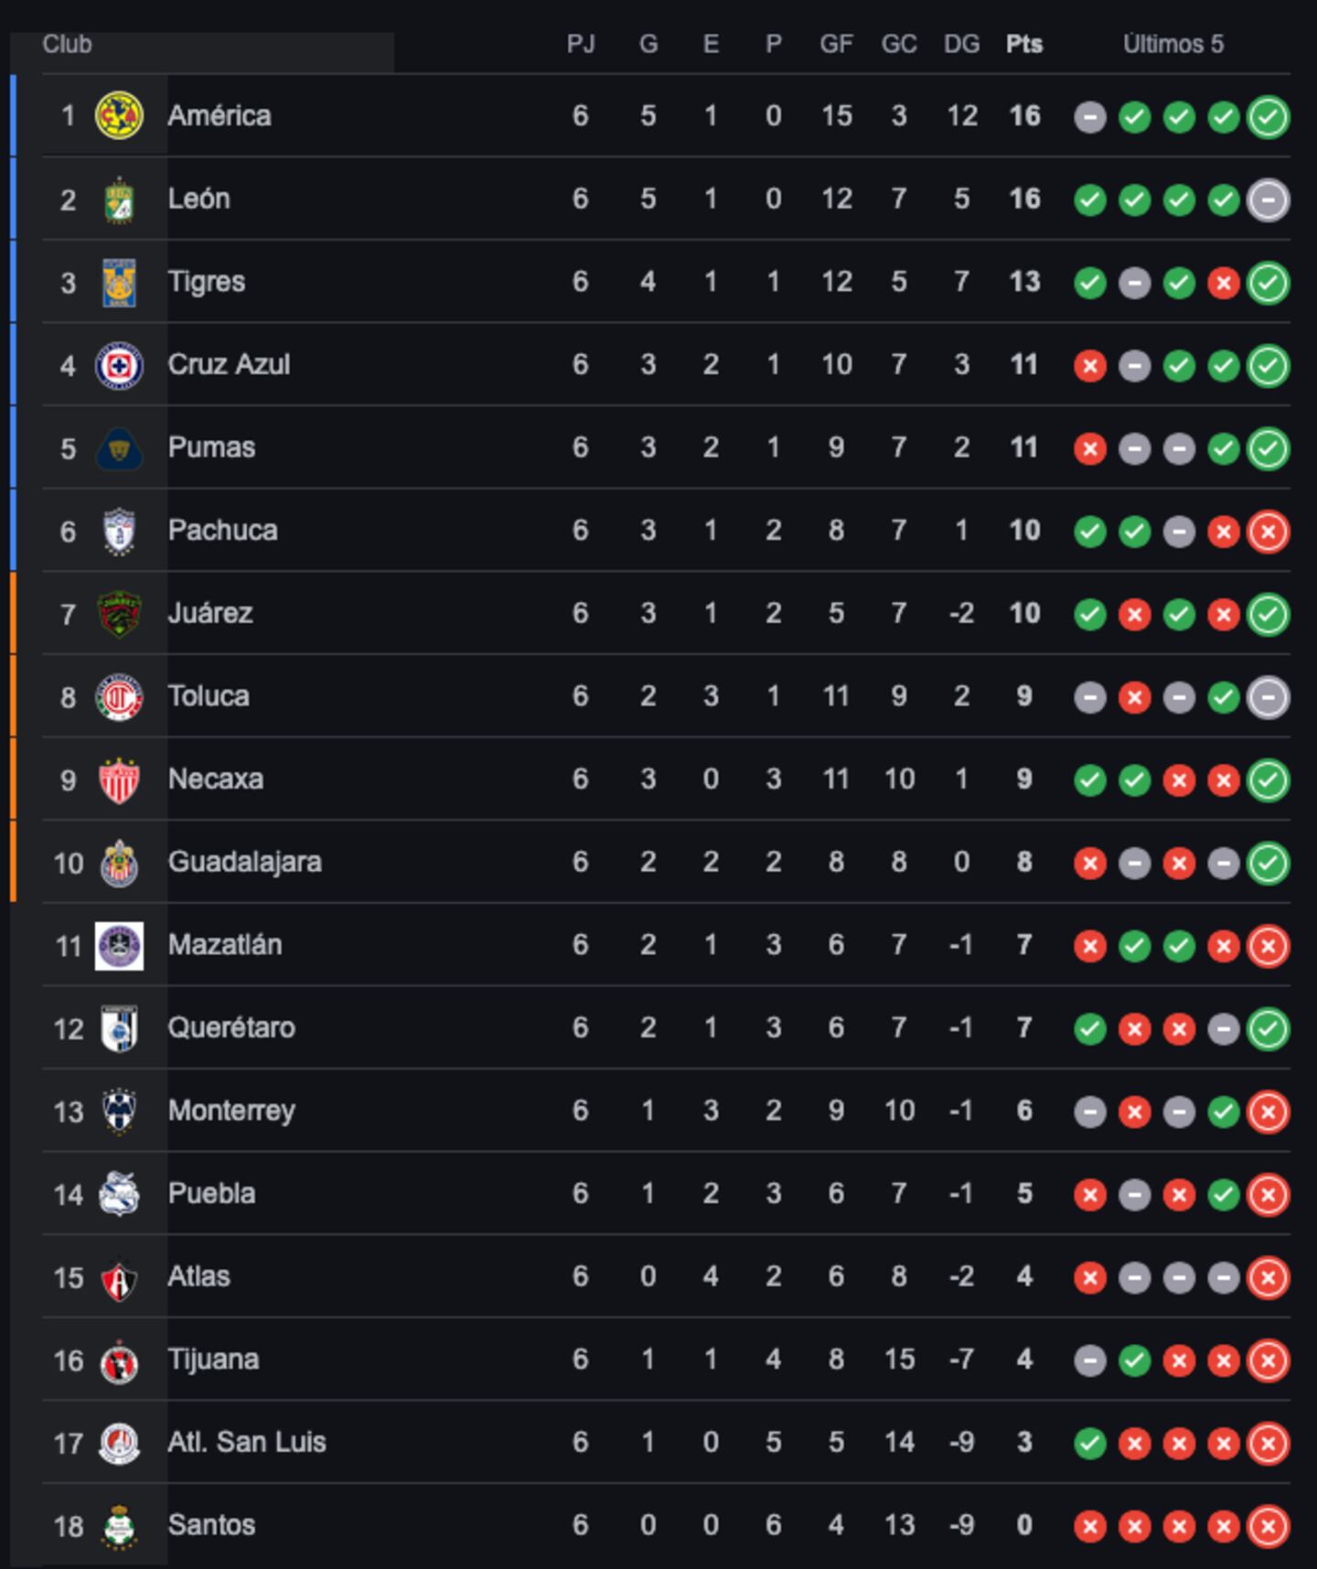
Task: Click León's last-match draw circle
Action: click(x=1269, y=198)
